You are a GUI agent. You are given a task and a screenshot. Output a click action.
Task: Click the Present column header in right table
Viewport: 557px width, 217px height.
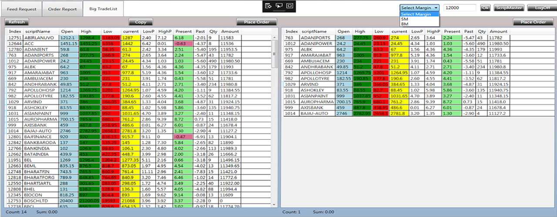(x=452, y=31)
